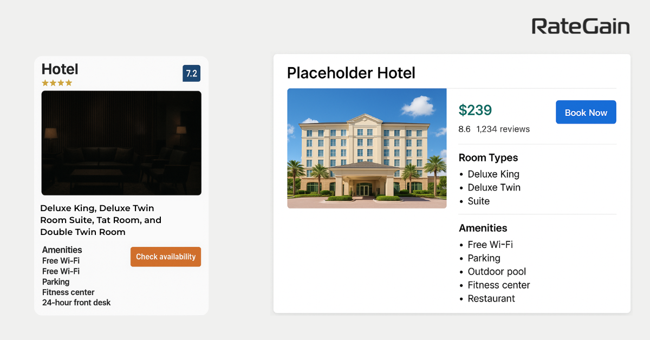Open the dark hotel lounge photo
Image resolution: width=650 pixels, height=340 pixels.
[121, 143]
